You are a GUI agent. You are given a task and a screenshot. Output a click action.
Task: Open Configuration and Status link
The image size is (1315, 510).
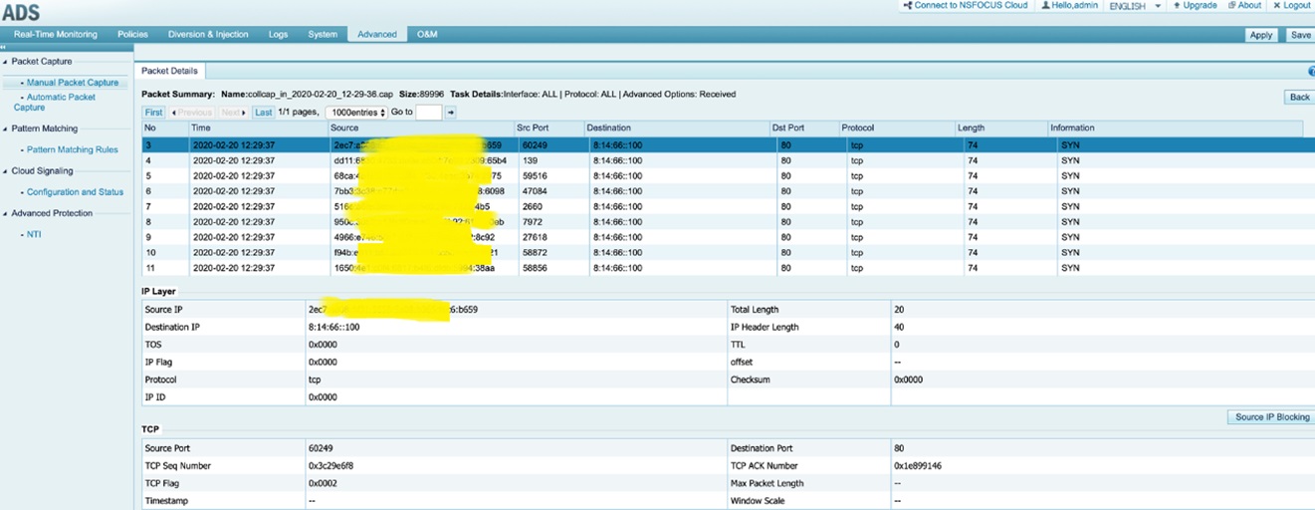(x=75, y=192)
